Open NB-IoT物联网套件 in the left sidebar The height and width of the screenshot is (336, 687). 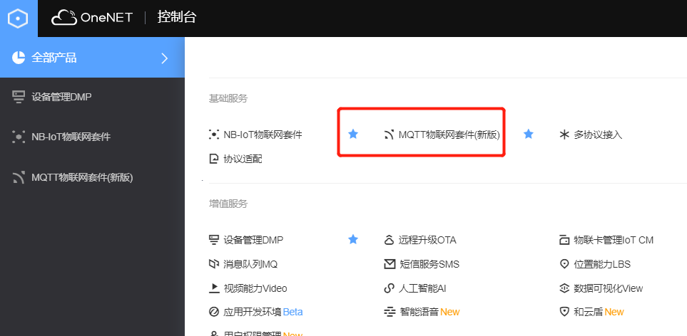click(71, 137)
